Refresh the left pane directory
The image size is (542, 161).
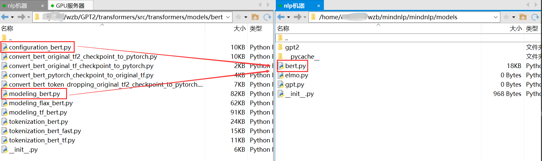coord(267,17)
